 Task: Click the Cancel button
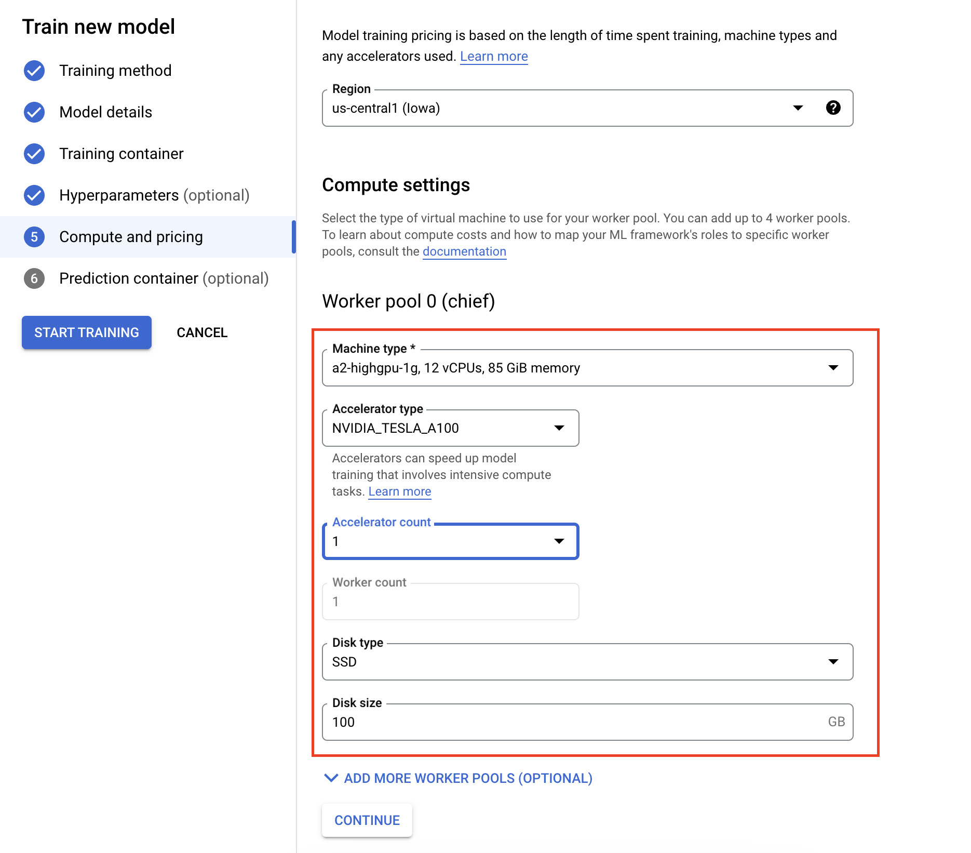click(x=202, y=332)
